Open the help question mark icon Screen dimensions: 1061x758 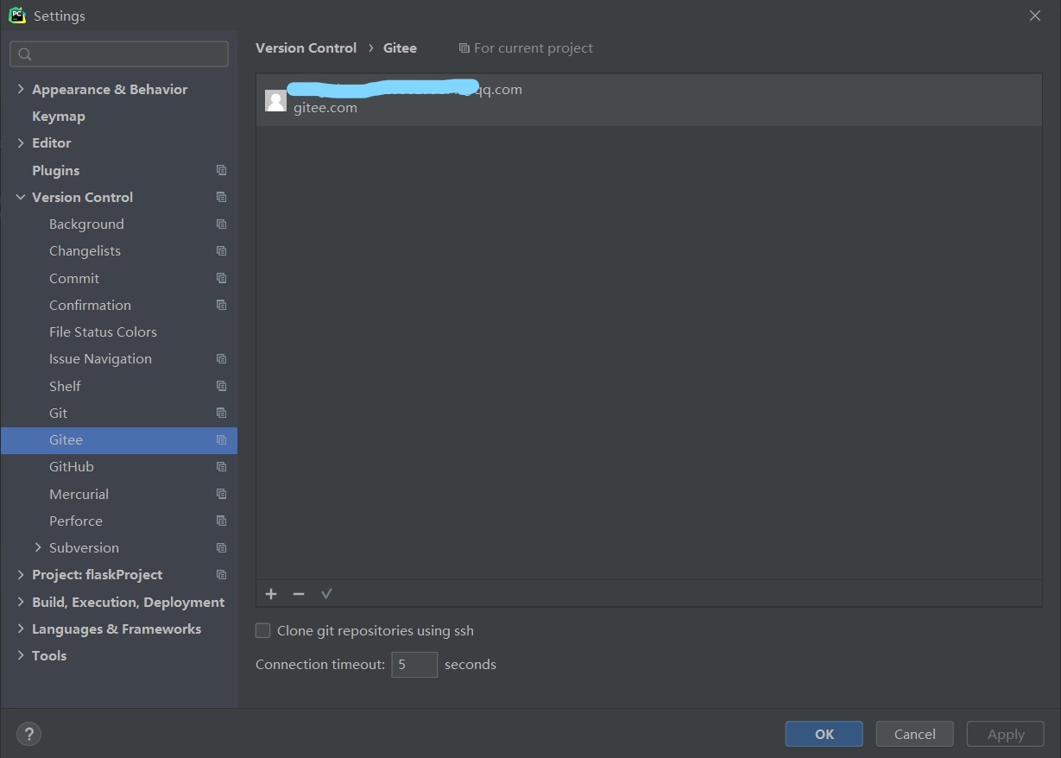28,734
